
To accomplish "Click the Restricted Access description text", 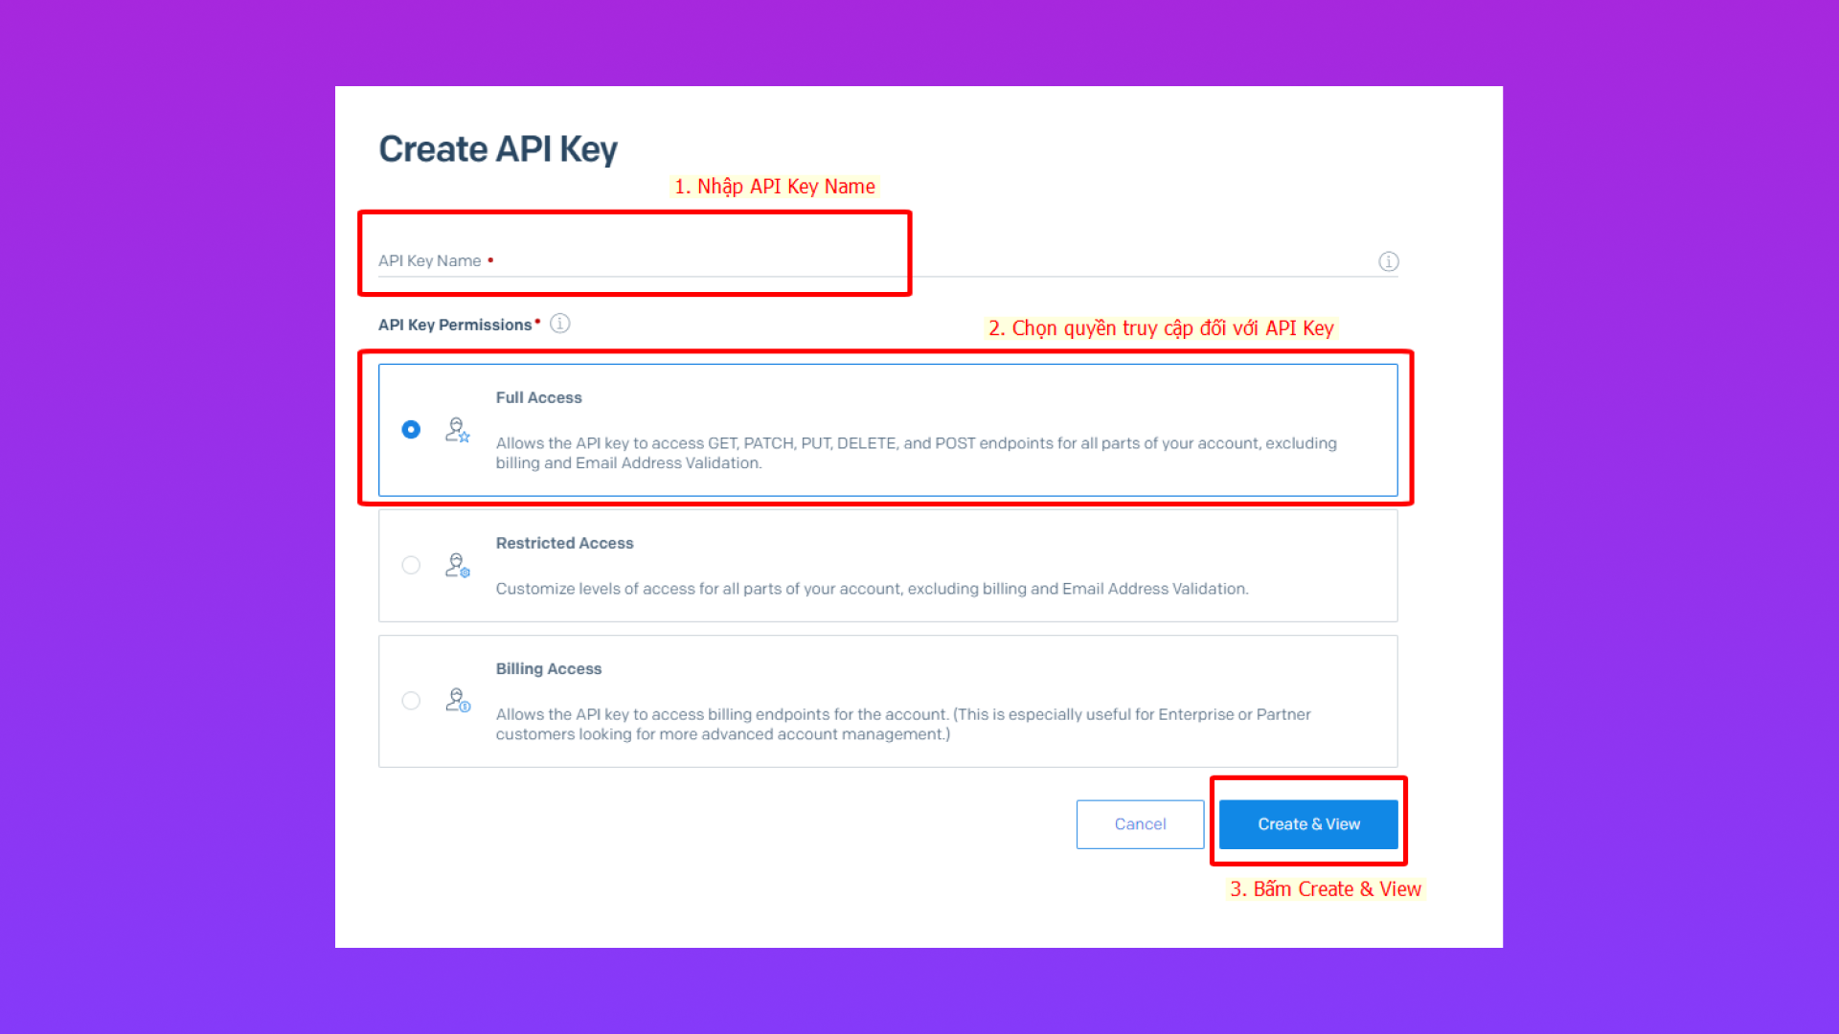I will pyautogui.click(x=872, y=589).
